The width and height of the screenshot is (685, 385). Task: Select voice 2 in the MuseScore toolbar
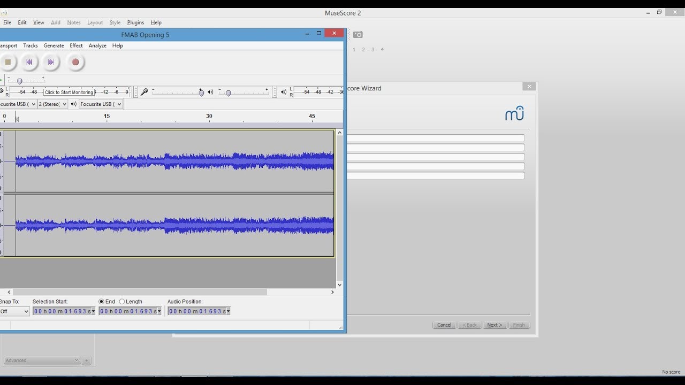(363, 50)
